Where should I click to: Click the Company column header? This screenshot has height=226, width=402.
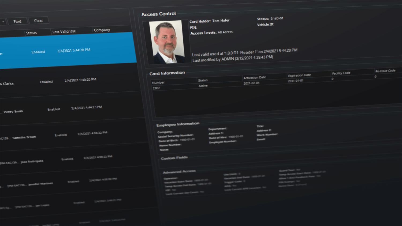click(x=102, y=30)
